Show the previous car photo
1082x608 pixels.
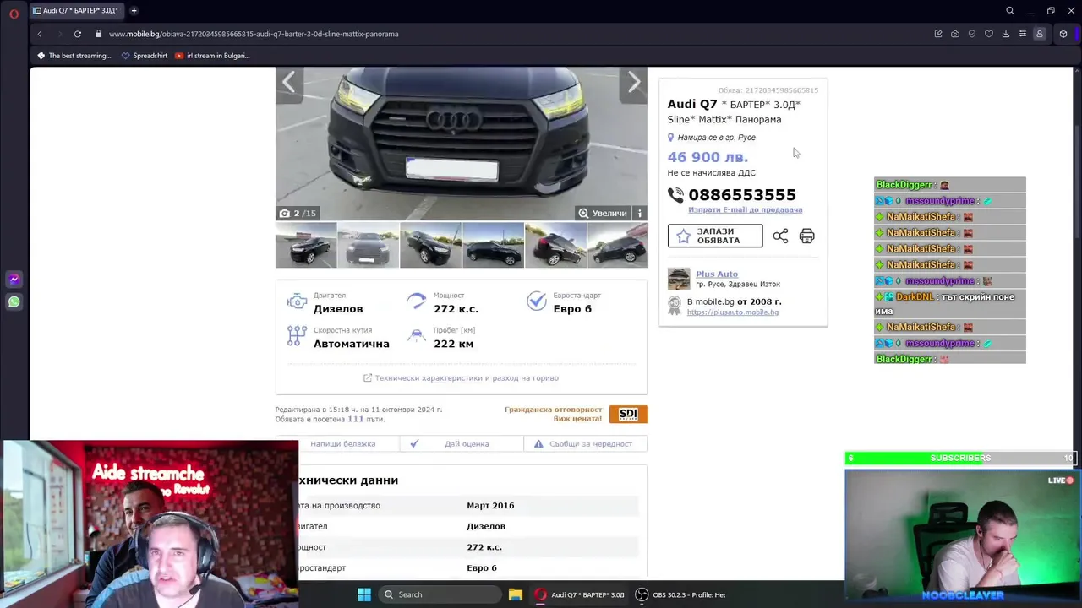(289, 83)
